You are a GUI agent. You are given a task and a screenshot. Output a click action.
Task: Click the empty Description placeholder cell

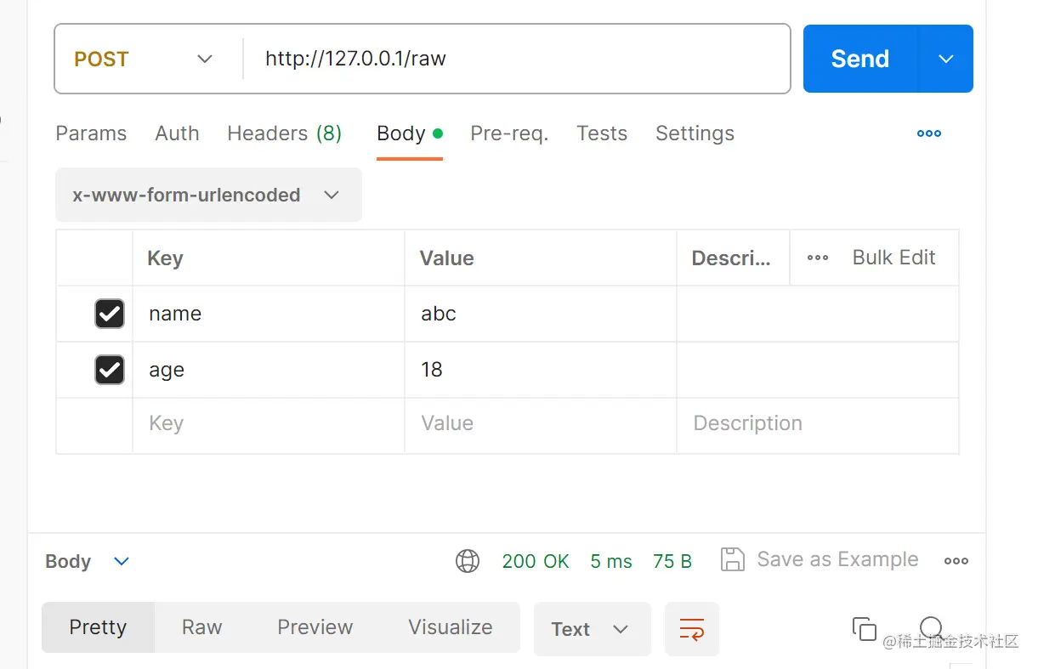click(818, 424)
